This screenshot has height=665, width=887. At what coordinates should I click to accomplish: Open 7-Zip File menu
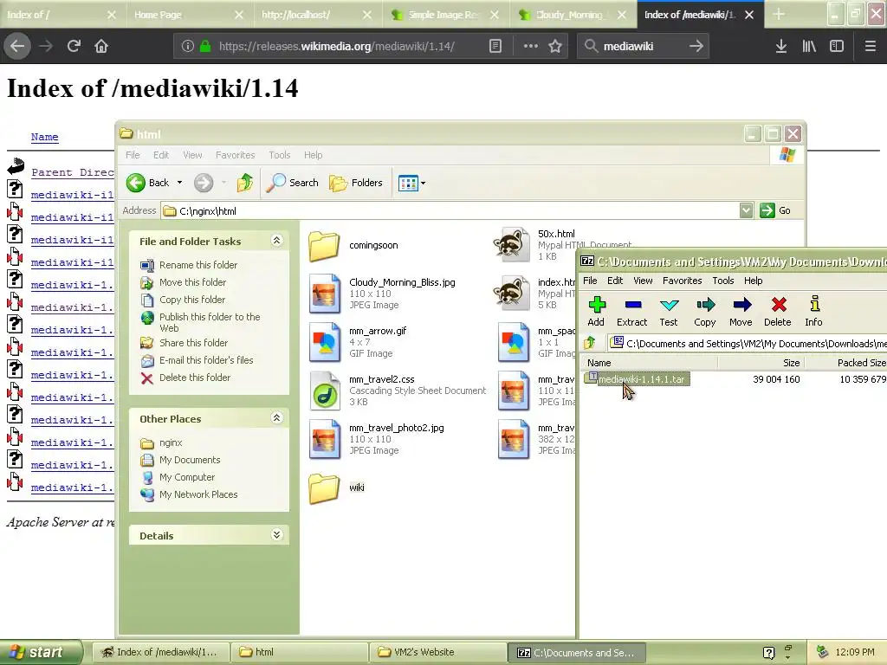click(590, 281)
